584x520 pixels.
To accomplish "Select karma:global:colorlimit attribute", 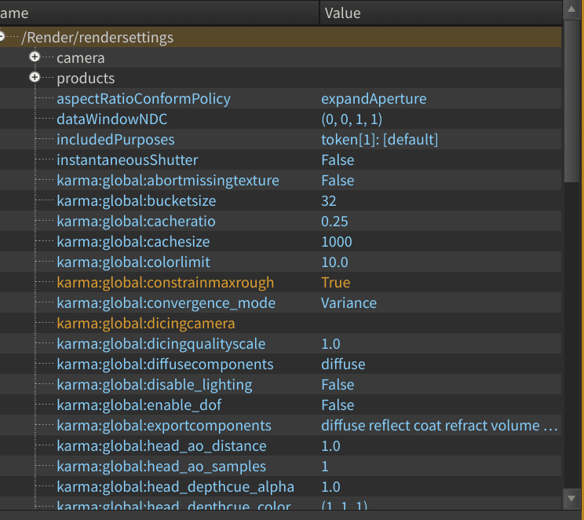I will [133, 262].
